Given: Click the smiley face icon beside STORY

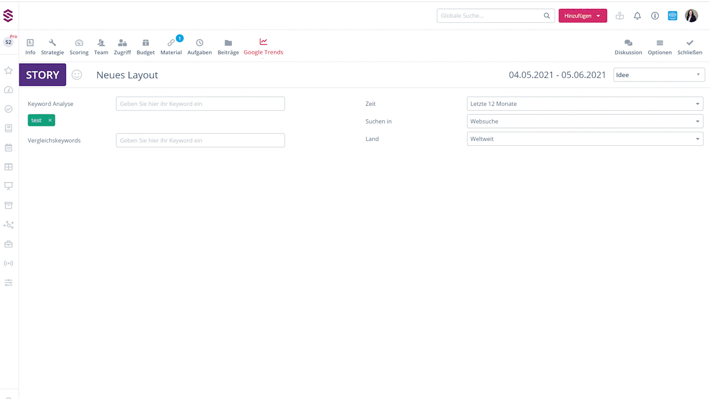Looking at the screenshot, I should point(77,75).
